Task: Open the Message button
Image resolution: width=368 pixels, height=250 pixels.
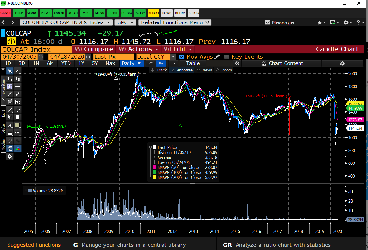Action: (279, 22)
